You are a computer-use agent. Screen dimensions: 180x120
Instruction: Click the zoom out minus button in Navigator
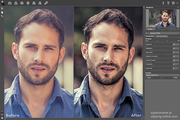click(x=158, y=29)
